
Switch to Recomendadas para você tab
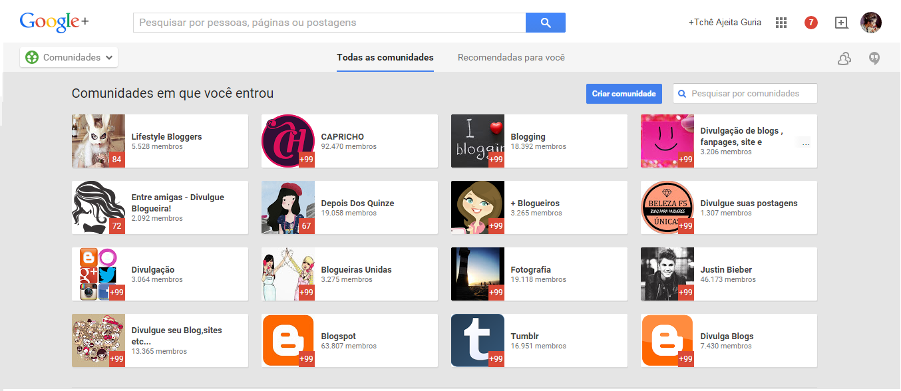point(511,57)
